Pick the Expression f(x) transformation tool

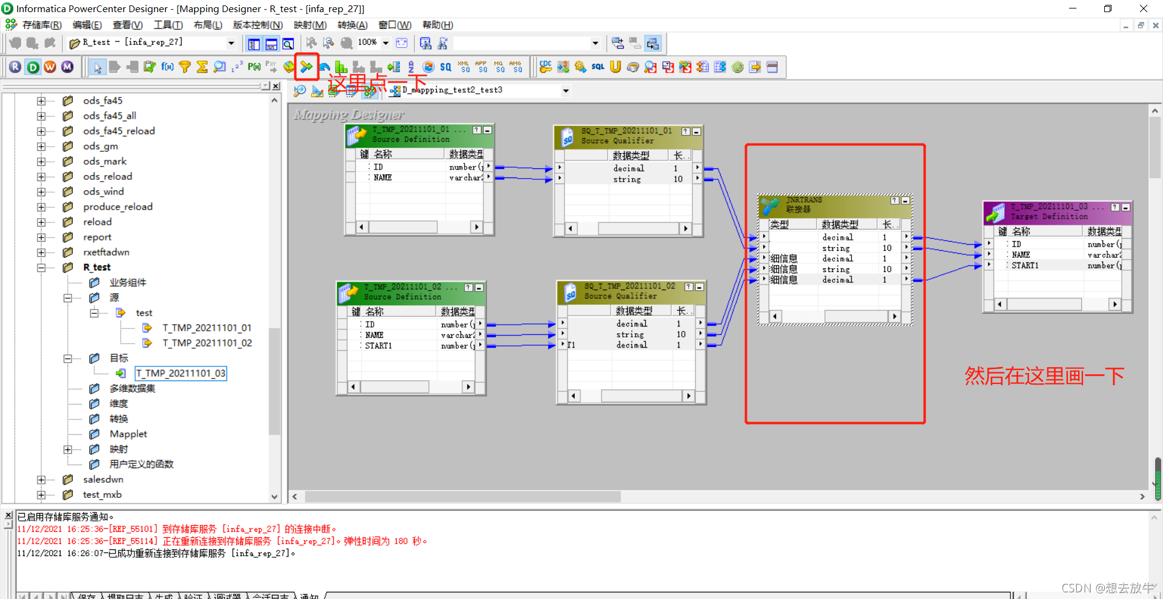point(167,67)
